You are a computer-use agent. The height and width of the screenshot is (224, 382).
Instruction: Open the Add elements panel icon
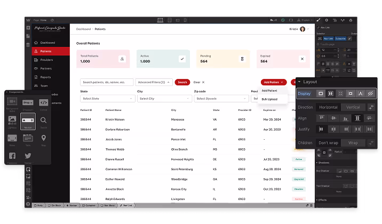click(28, 28)
